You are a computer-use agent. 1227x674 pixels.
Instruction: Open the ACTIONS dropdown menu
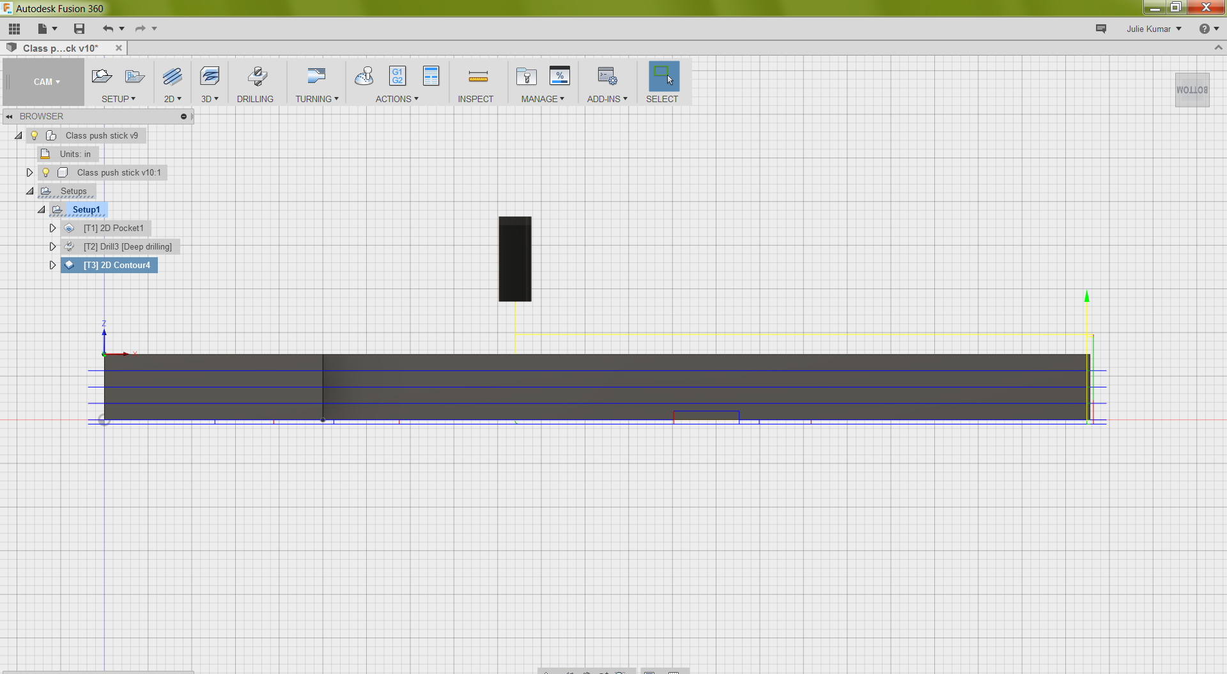397,99
